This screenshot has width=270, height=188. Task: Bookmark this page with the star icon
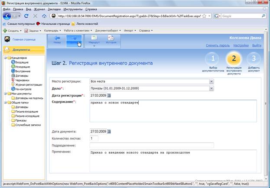coord(204,16)
